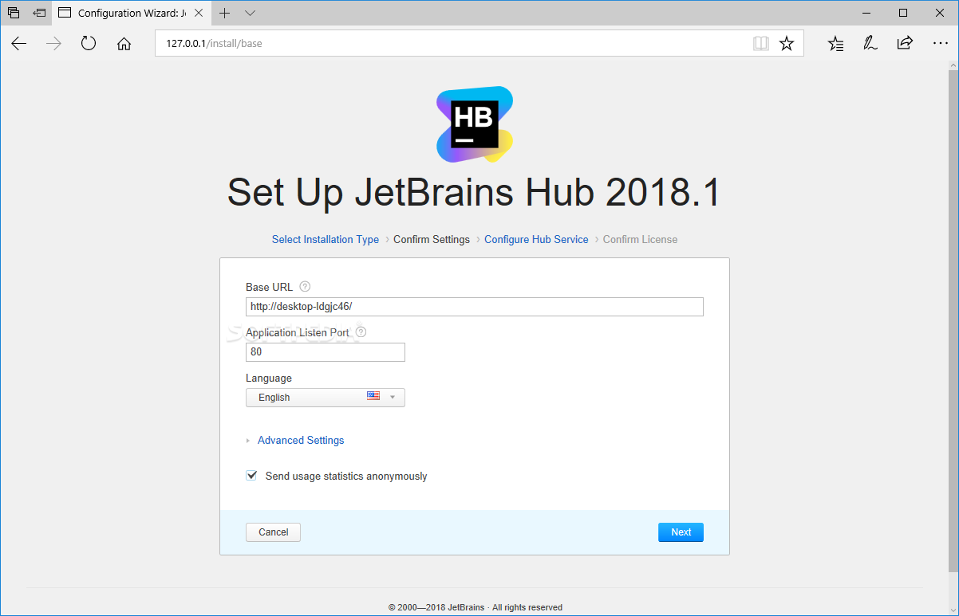Focus the Base URL input field
Image resolution: width=959 pixels, height=616 pixels.
(475, 307)
